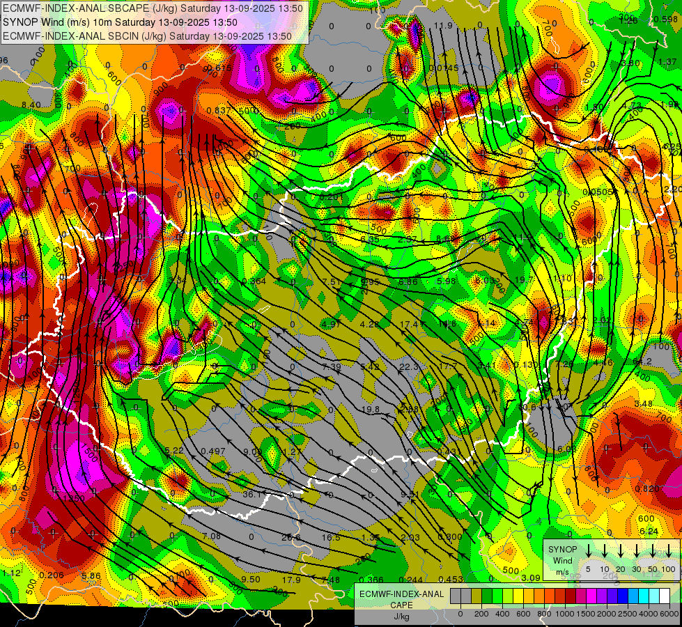Viewport: 682px width, 627px height.
Task: Click the SBCIN value 0.364 on the map
Action: point(254,281)
